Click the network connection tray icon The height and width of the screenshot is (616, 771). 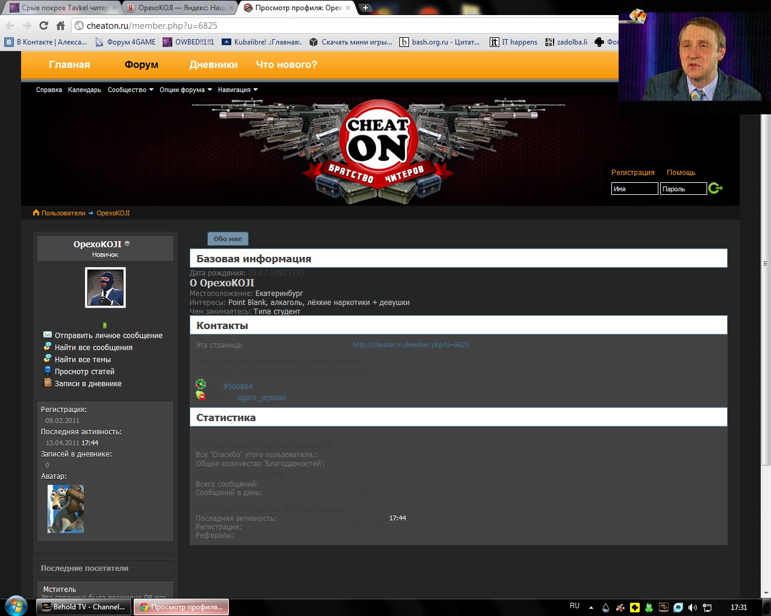click(x=708, y=608)
